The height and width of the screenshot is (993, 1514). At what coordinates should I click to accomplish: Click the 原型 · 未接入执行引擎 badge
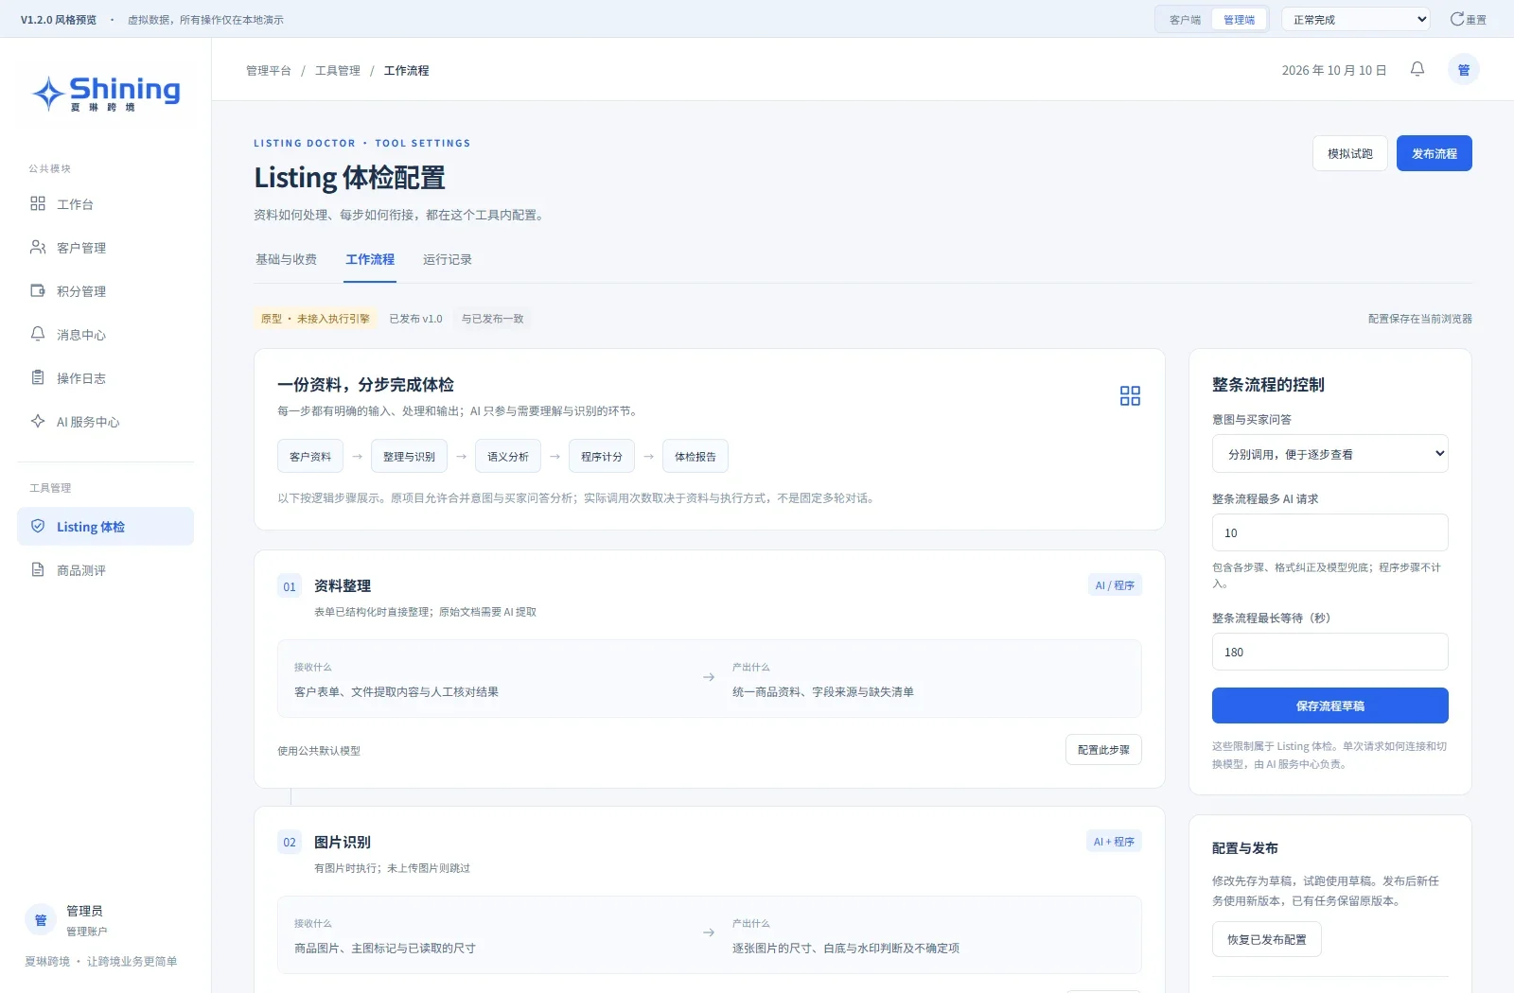pos(316,319)
